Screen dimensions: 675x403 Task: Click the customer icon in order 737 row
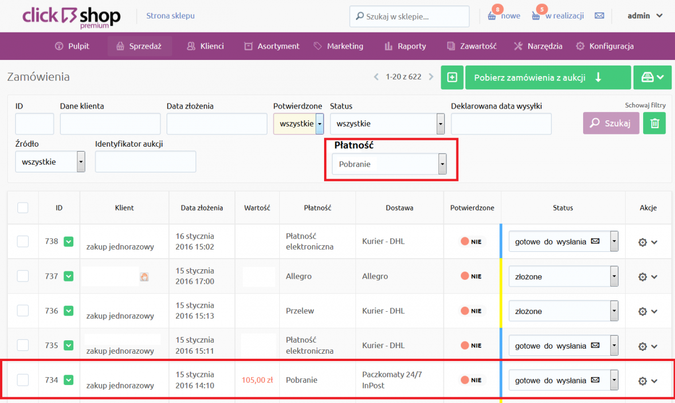[x=144, y=277]
